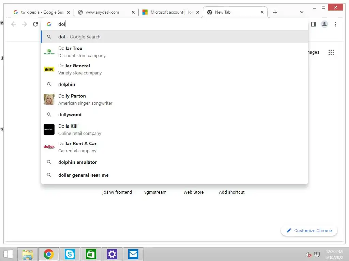Click the muted volume tray icon
Viewport: 349px width, 261px height.
(308, 255)
